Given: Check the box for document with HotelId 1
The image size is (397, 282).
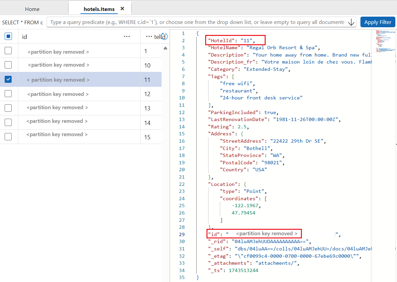Looking at the screenshot, I should point(8,51).
